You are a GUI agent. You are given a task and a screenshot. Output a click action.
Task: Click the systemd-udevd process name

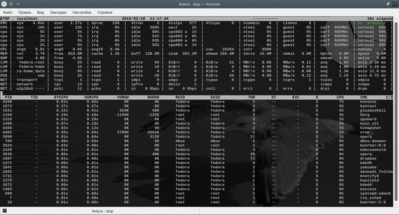[x=375, y=194]
